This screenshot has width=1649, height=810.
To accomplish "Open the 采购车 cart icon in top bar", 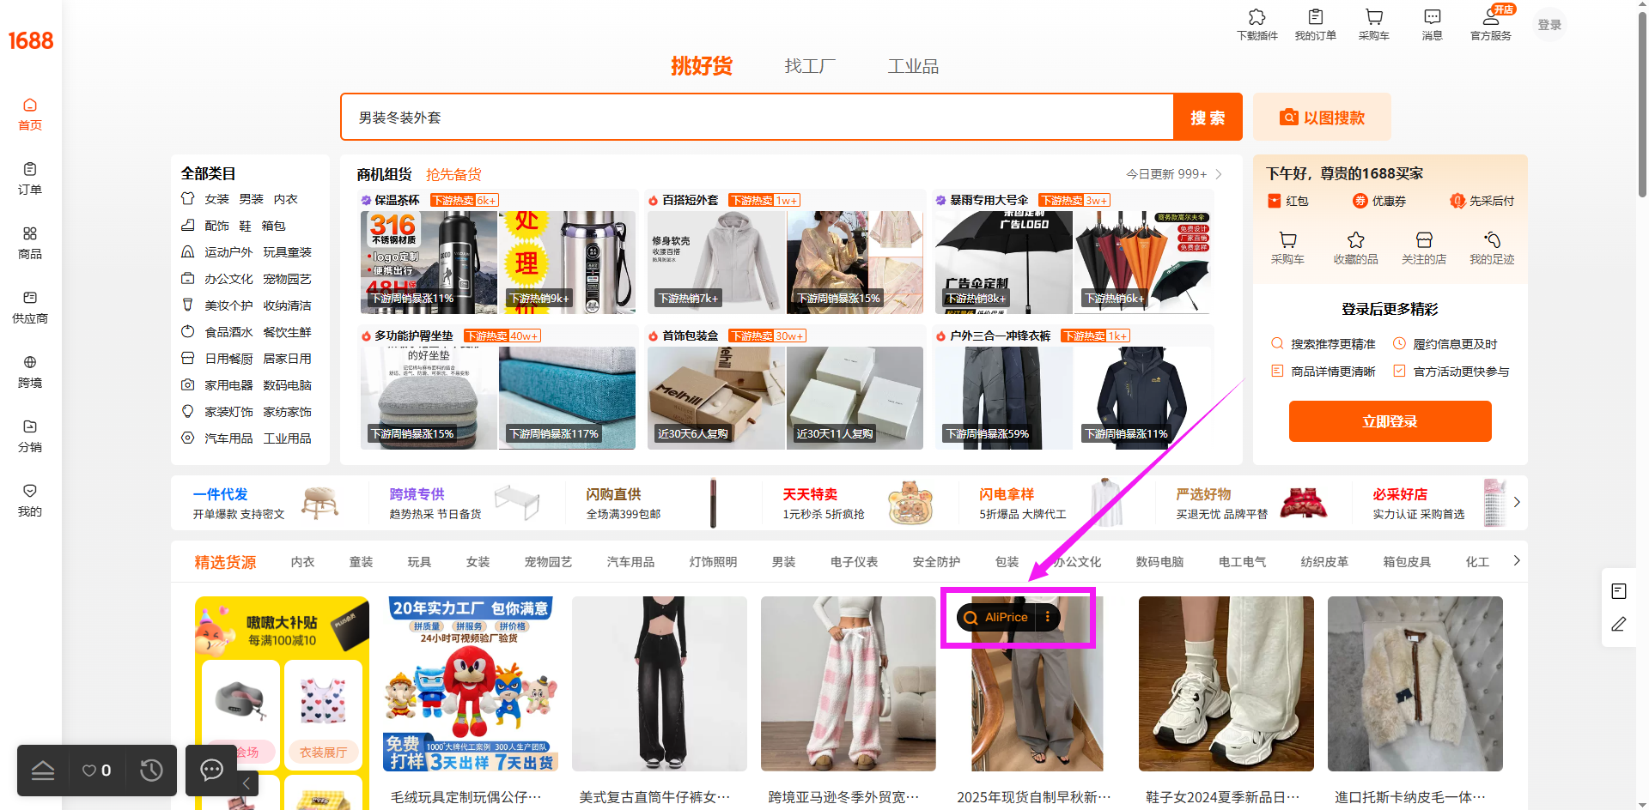I will 1374,24.
